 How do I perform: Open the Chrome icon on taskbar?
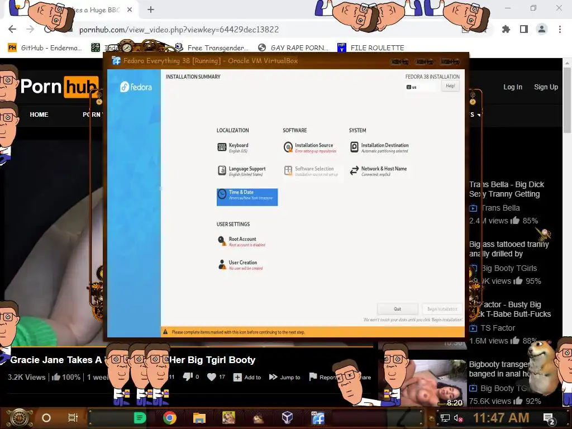click(x=170, y=418)
